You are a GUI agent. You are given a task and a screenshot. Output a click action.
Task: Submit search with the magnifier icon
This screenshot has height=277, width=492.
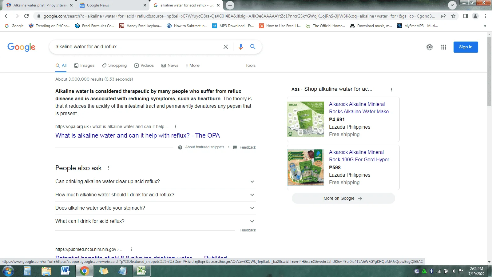[x=253, y=47]
